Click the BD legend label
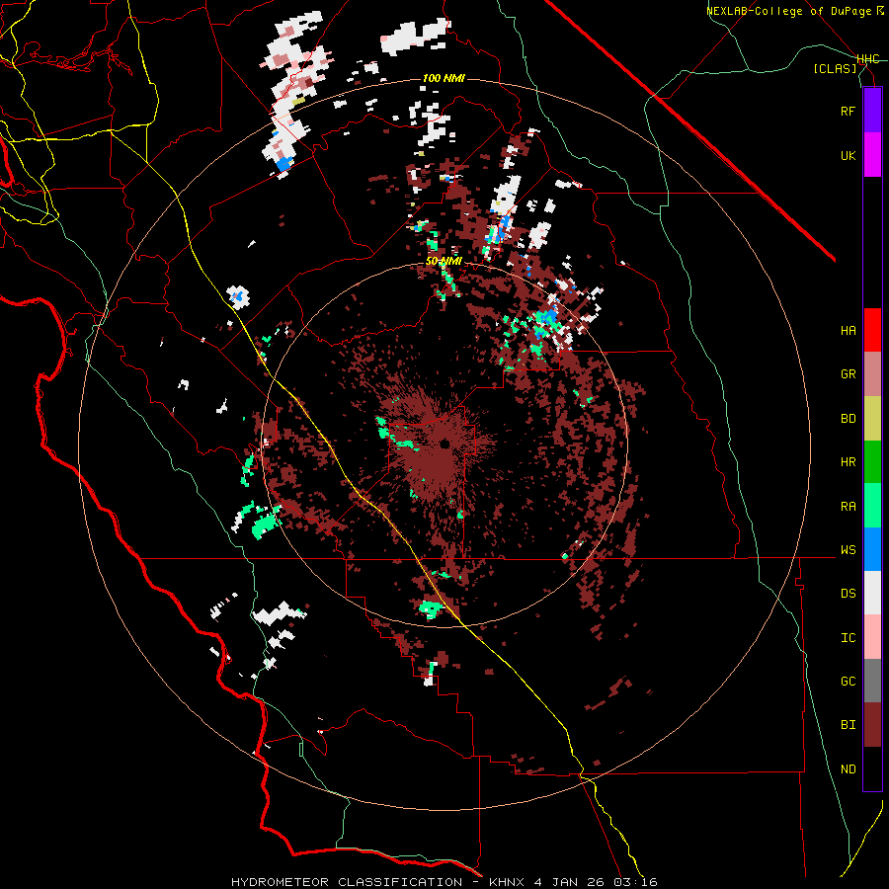The height and width of the screenshot is (889, 889). [x=848, y=419]
